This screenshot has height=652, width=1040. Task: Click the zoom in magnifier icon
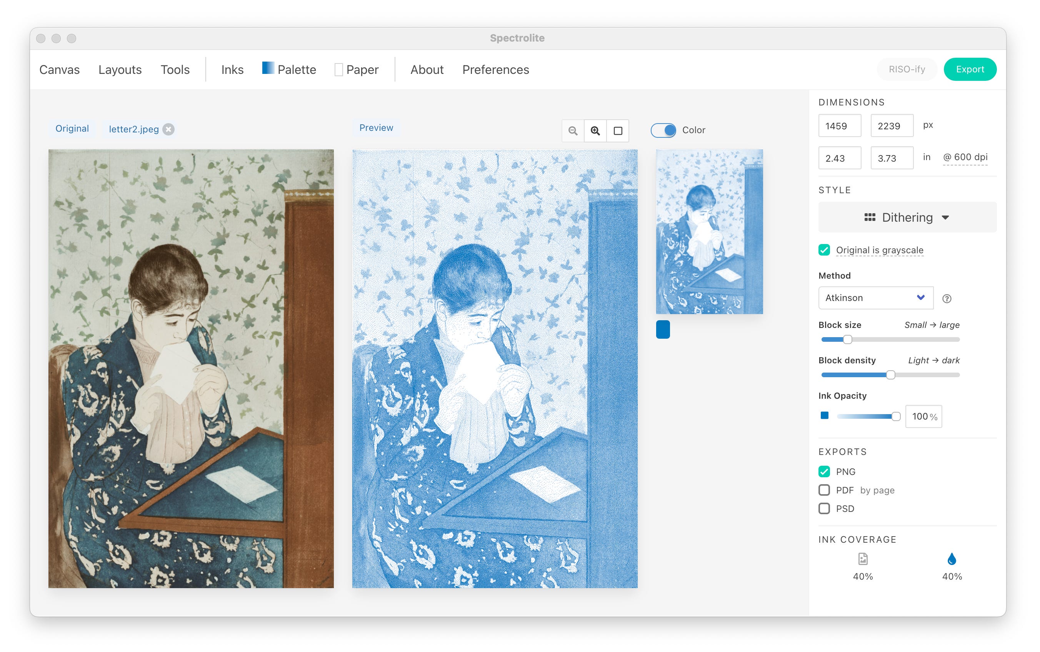coord(595,130)
